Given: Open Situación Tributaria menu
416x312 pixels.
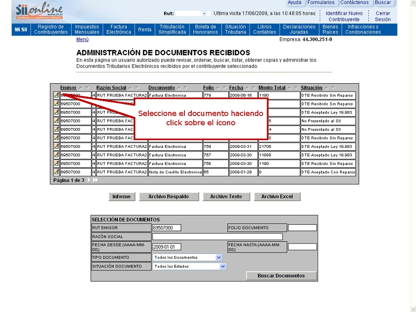Looking at the screenshot, I should 236,30.
